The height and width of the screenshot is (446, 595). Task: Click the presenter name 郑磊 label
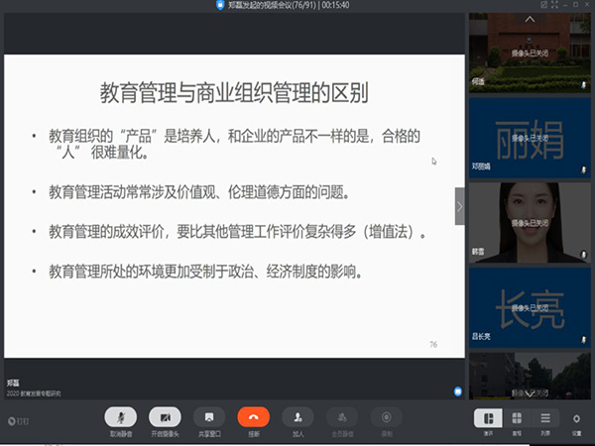coord(13,383)
